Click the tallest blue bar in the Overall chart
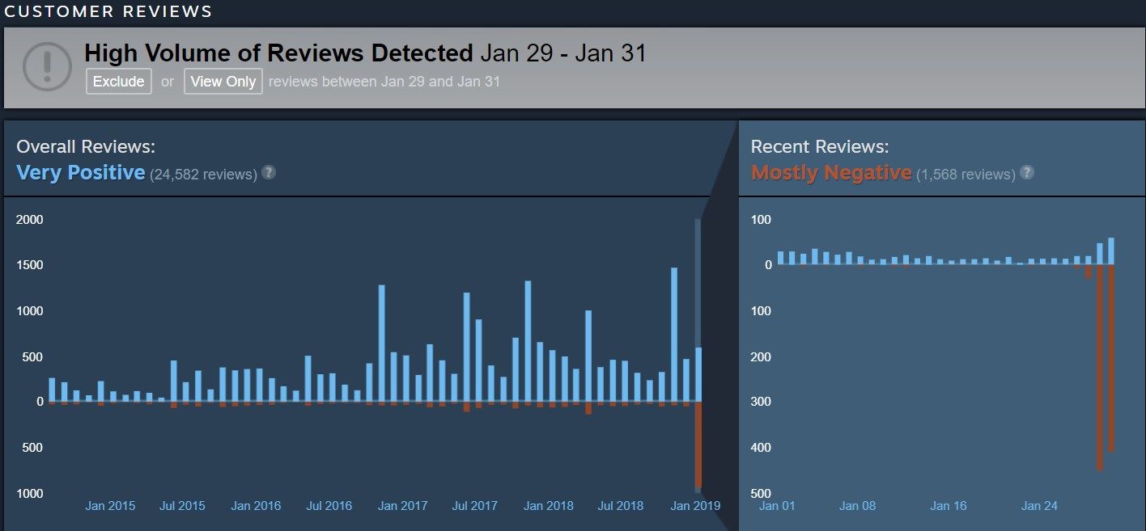1146x531 pixels. pos(674,335)
